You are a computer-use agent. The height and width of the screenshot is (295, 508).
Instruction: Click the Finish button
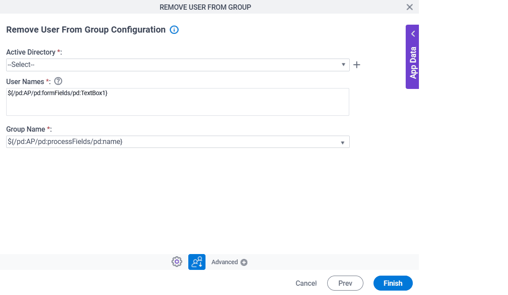[x=393, y=283]
